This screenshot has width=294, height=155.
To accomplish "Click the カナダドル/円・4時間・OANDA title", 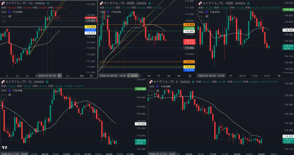I will tap(125, 3).
